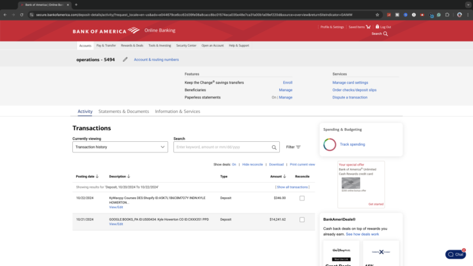Viewport: 473px width, 266px height.
Task: Expand the Transaction history dropdown
Action: pyautogui.click(x=120, y=147)
